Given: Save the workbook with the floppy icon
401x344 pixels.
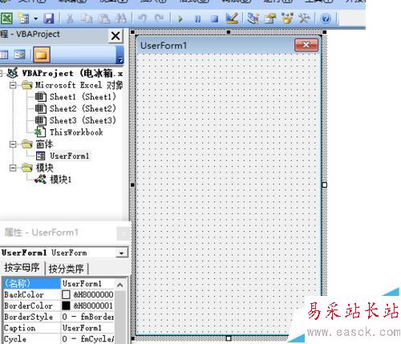Looking at the screenshot, I should (x=49, y=18).
